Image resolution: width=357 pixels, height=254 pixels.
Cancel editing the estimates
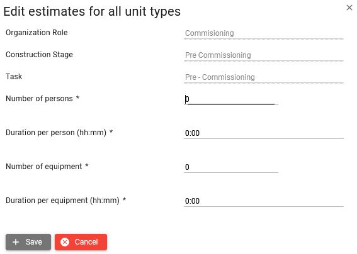81,242
